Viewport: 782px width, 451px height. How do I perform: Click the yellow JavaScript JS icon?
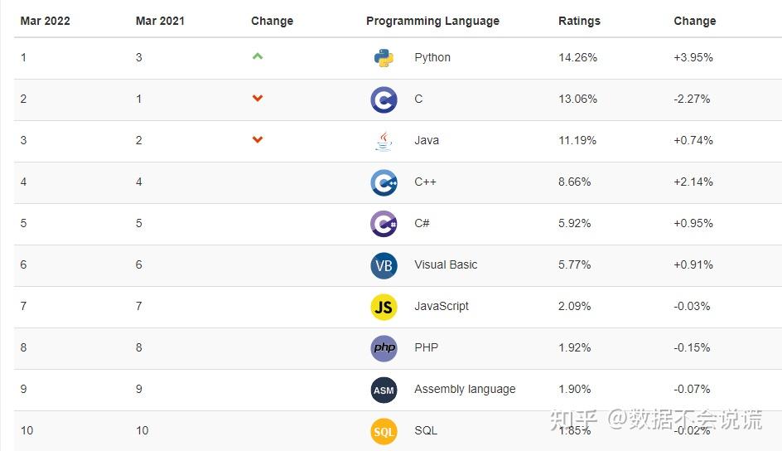click(384, 307)
